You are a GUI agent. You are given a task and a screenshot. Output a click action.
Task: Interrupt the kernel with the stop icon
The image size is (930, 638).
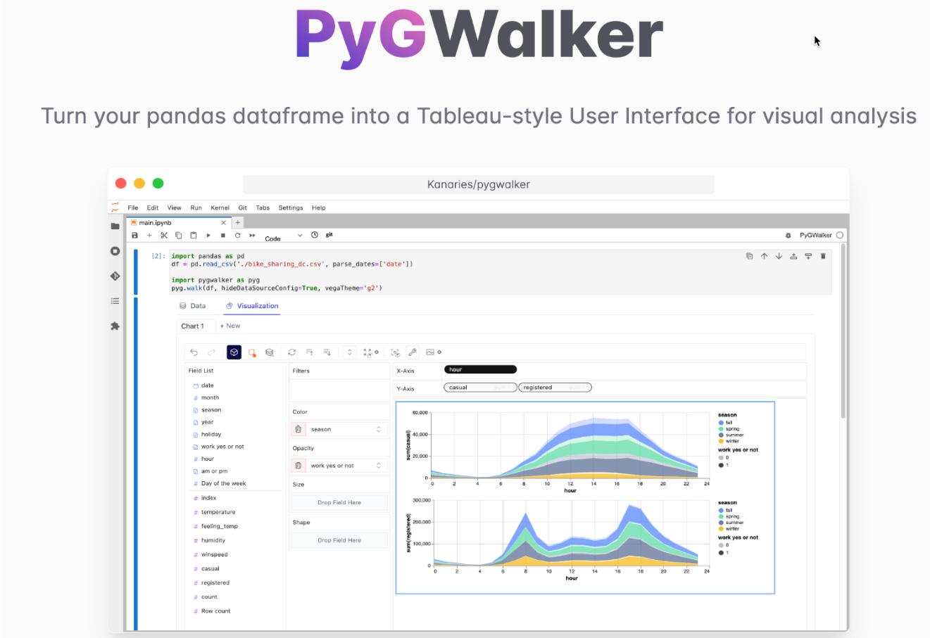coord(223,236)
